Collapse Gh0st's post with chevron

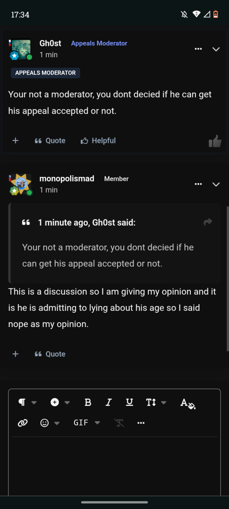coord(216,49)
